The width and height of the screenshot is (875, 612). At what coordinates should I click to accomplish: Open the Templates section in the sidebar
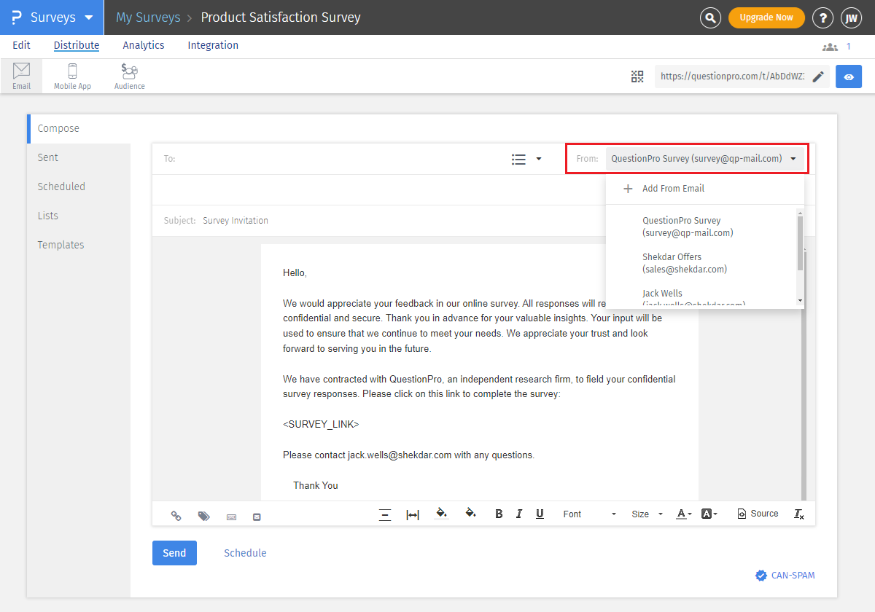(x=61, y=244)
